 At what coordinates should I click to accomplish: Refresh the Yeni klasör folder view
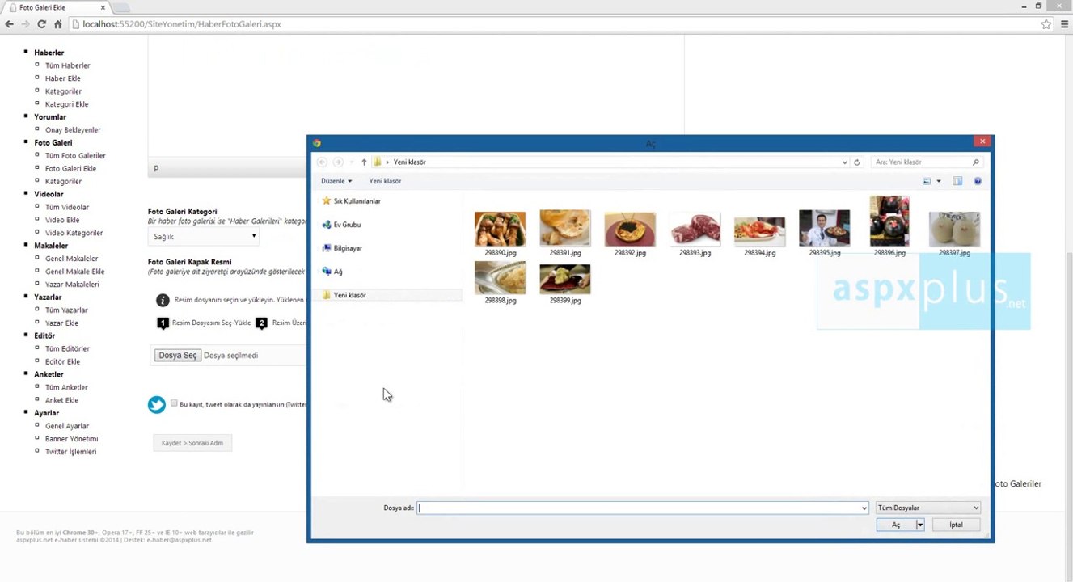click(x=857, y=162)
